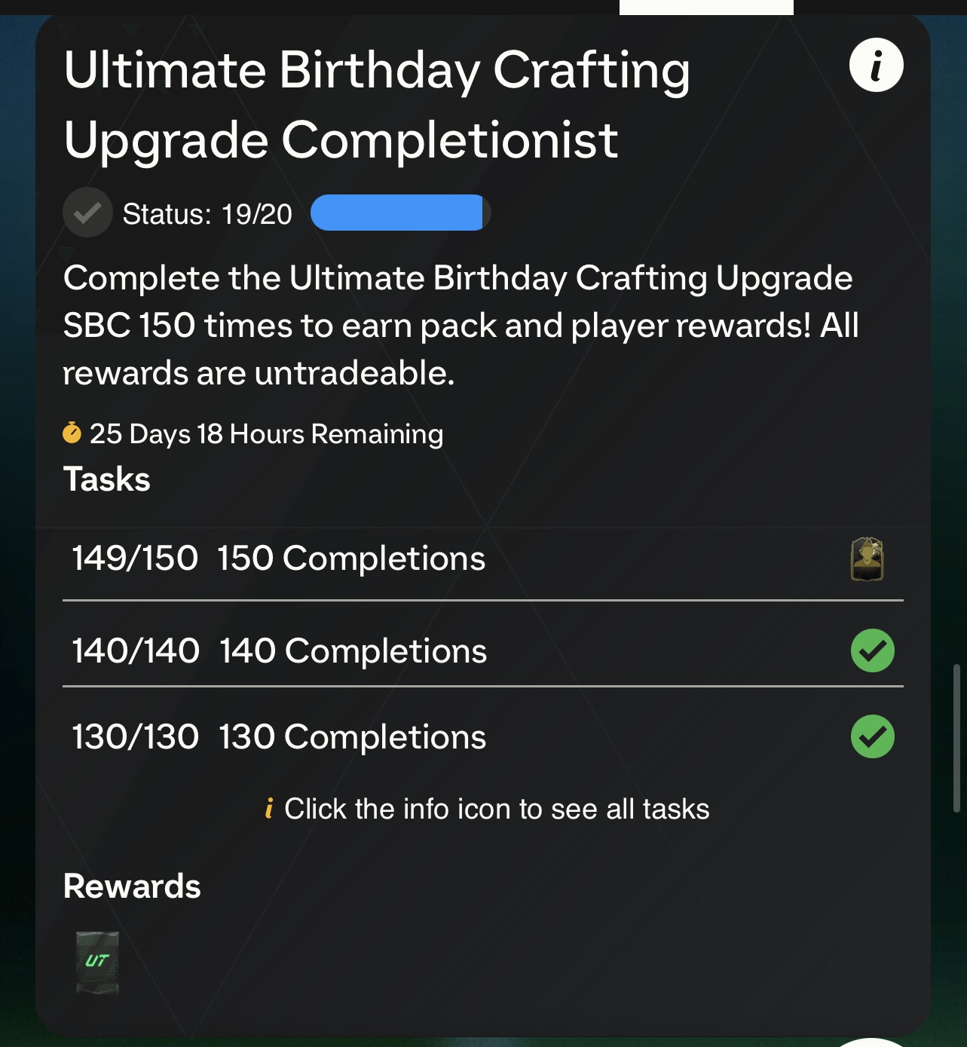Tap the UT pack reward icon
The image size is (967, 1047).
click(98, 963)
